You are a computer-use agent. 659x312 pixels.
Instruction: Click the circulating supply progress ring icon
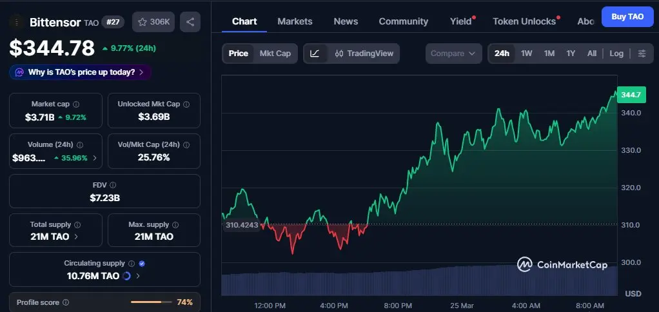pyautogui.click(x=126, y=276)
